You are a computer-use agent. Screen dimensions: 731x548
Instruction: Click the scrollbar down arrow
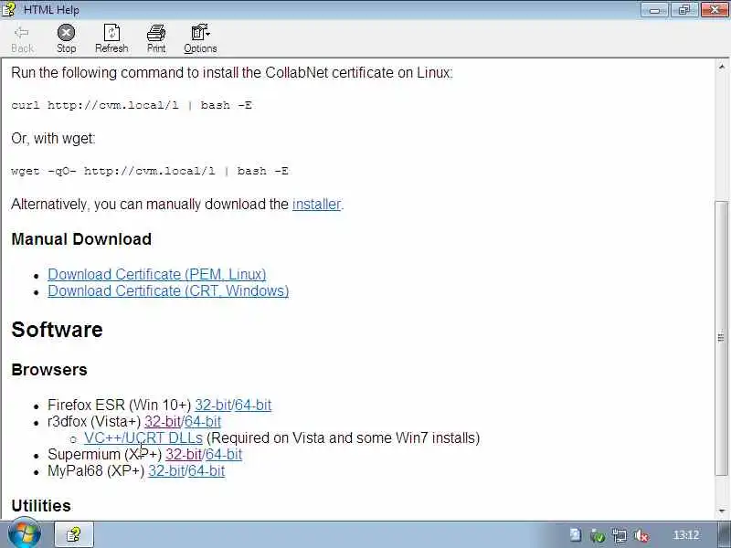[x=722, y=511]
